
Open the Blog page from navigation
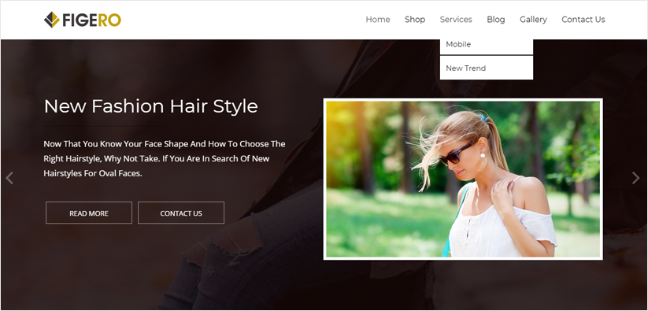pyautogui.click(x=495, y=20)
